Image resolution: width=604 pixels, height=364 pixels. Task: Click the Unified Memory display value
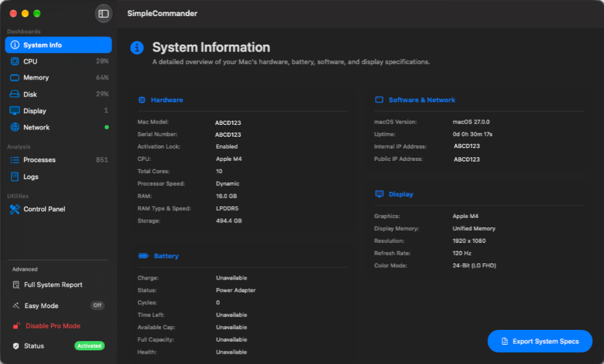474,228
